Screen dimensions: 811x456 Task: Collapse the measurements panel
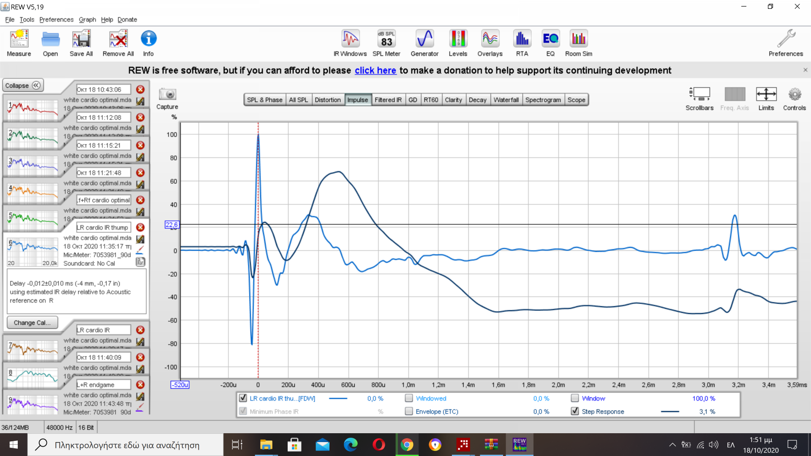[23, 86]
